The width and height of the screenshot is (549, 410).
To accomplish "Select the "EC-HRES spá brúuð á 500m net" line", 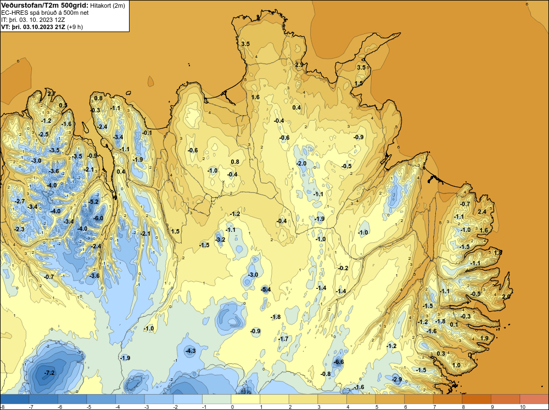I will [x=45, y=13].
